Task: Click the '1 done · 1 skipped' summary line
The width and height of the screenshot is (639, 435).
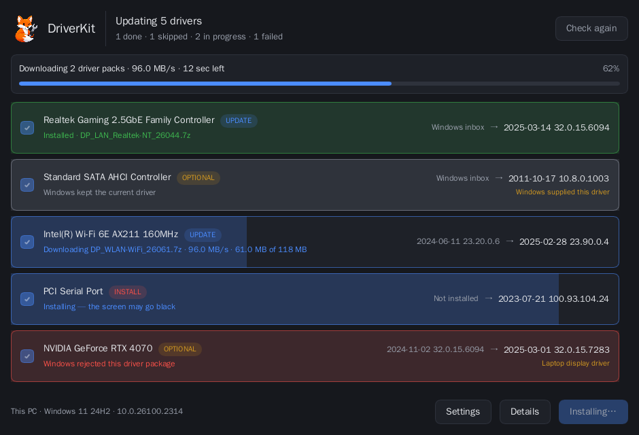Action: click(199, 36)
